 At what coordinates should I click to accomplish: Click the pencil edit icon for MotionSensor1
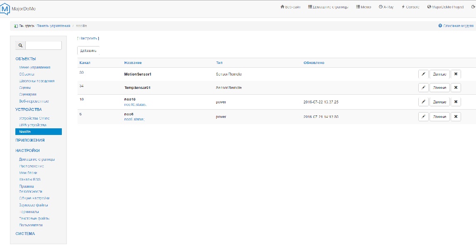coord(423,74)
